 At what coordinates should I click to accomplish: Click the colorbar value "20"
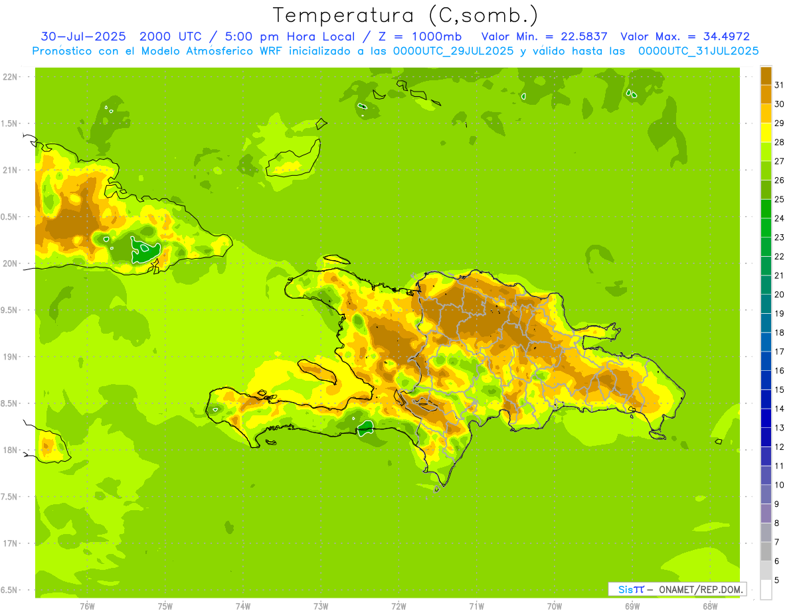click(x=779, y=295)
